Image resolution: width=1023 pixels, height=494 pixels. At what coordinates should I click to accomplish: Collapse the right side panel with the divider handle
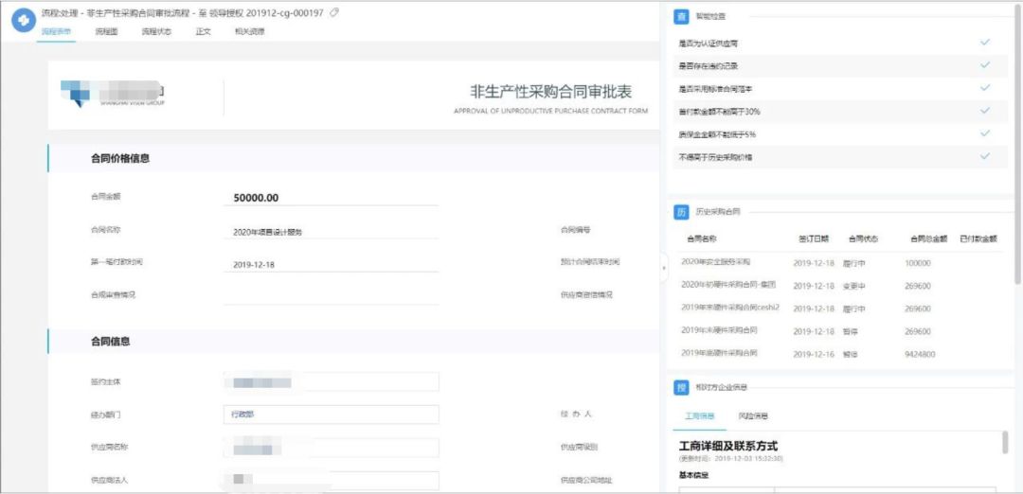click(663, 268)
